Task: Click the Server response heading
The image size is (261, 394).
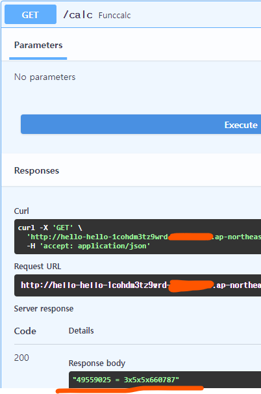Action: point(43,309)
